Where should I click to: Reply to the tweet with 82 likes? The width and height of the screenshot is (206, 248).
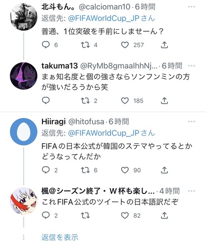tap(46, 215)
